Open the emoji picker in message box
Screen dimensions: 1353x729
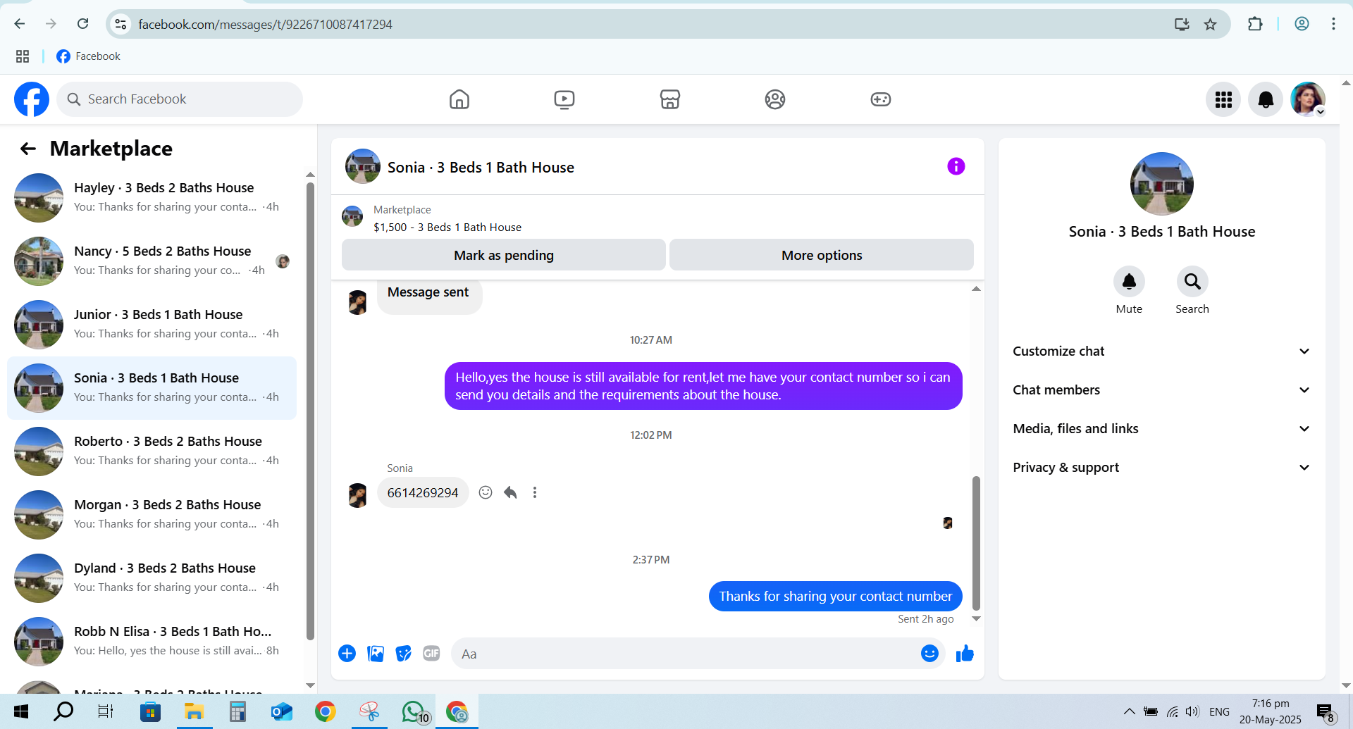coord(929,654)
